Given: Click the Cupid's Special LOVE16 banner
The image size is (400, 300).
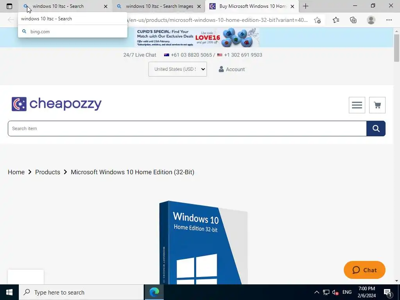Looking at the screenshot, I should (x=197, y=37).
